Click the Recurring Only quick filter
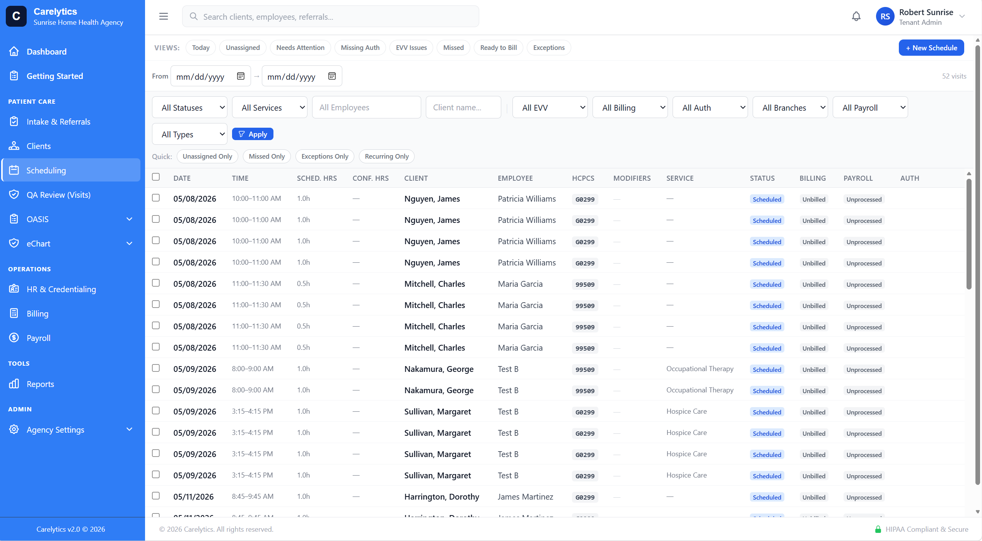The image size is (982, 541). tap(387, 156)
